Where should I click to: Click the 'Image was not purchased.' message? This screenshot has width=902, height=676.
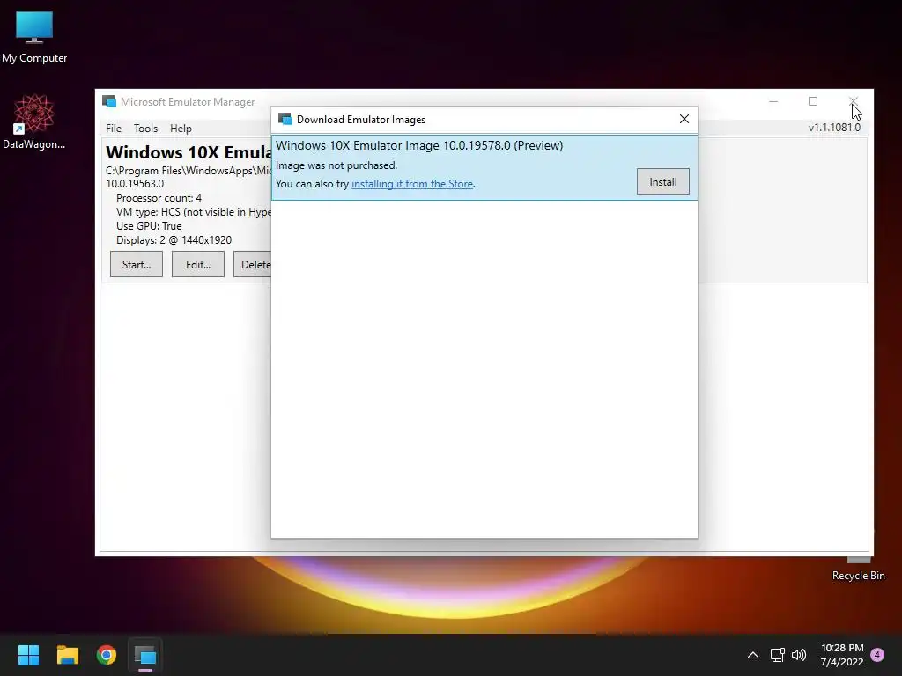tap(336, 165)
